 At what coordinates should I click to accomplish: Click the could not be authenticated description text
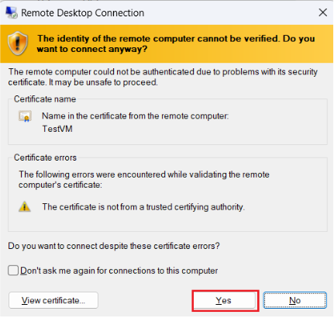click(x=163, y=77)
